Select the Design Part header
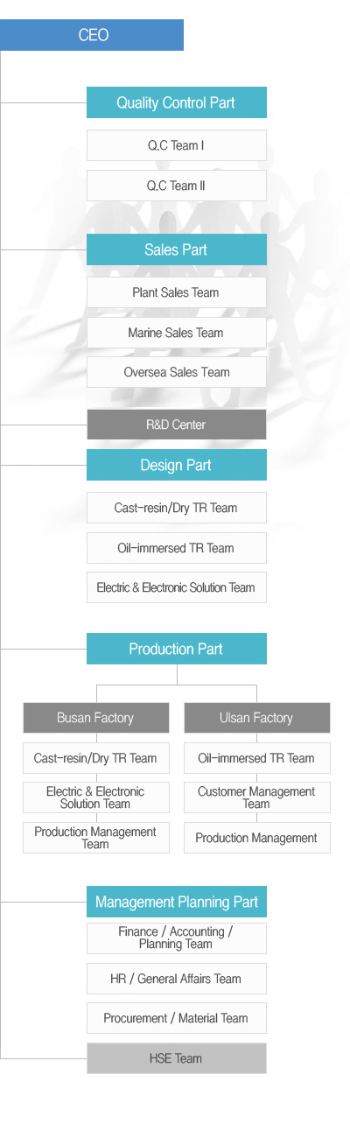Viewport: 350px width, 1138px height. pos(176,465)
